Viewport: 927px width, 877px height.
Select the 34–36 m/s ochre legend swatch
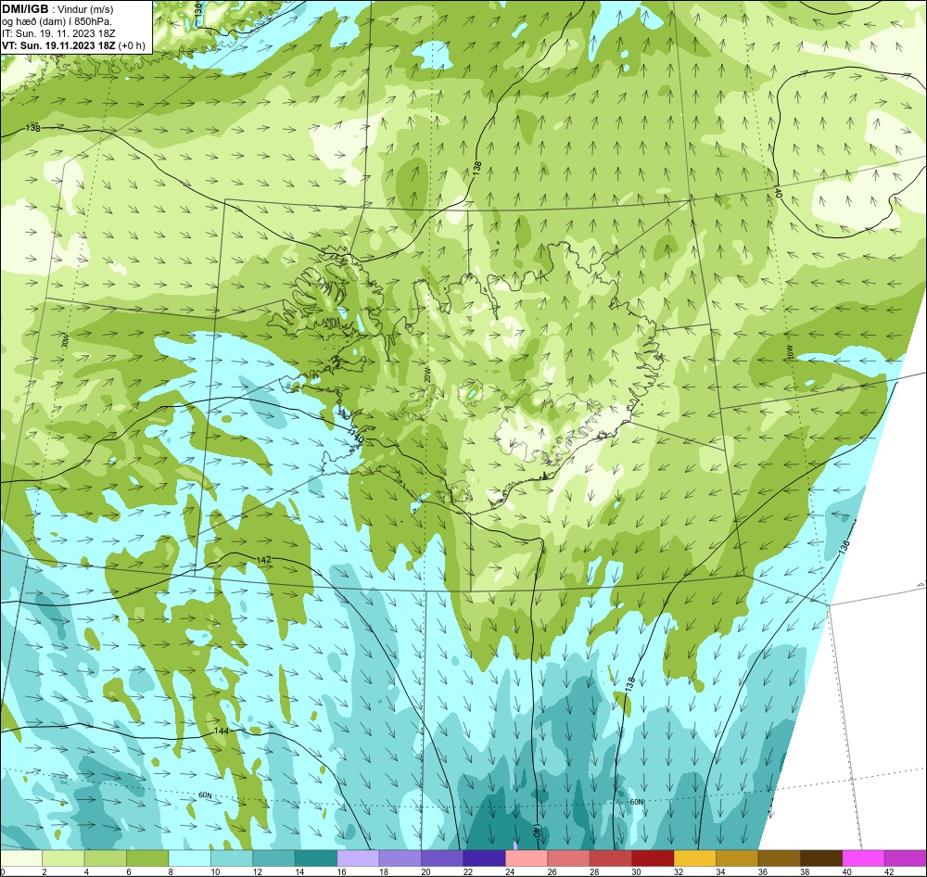(737, 858)
